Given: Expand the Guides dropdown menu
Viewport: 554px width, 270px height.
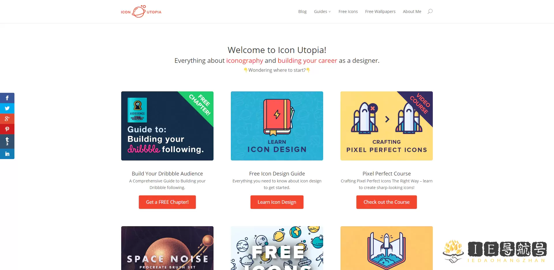Looking at the screenshot, I should click(322, 12).
